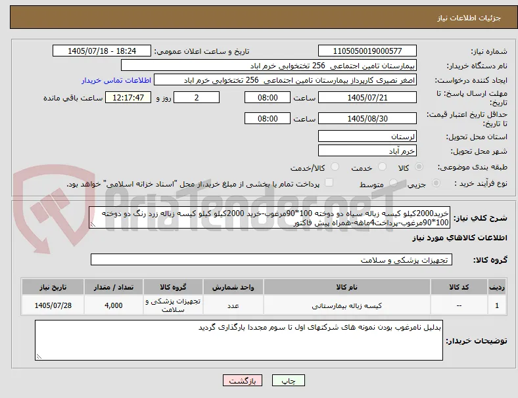This screenshot has width=518, height=398.
Task: Select the خدمت radio button
Action: pos(382,167)
